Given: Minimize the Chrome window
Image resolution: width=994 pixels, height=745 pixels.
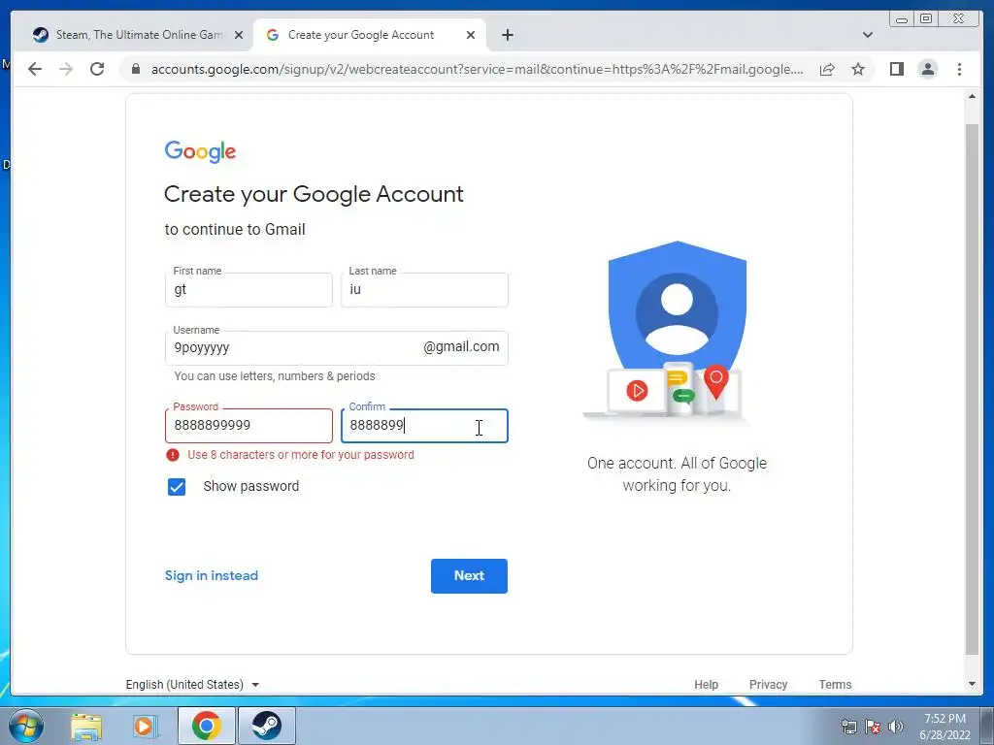Looking at the screenshot, I should click(902, 19).
